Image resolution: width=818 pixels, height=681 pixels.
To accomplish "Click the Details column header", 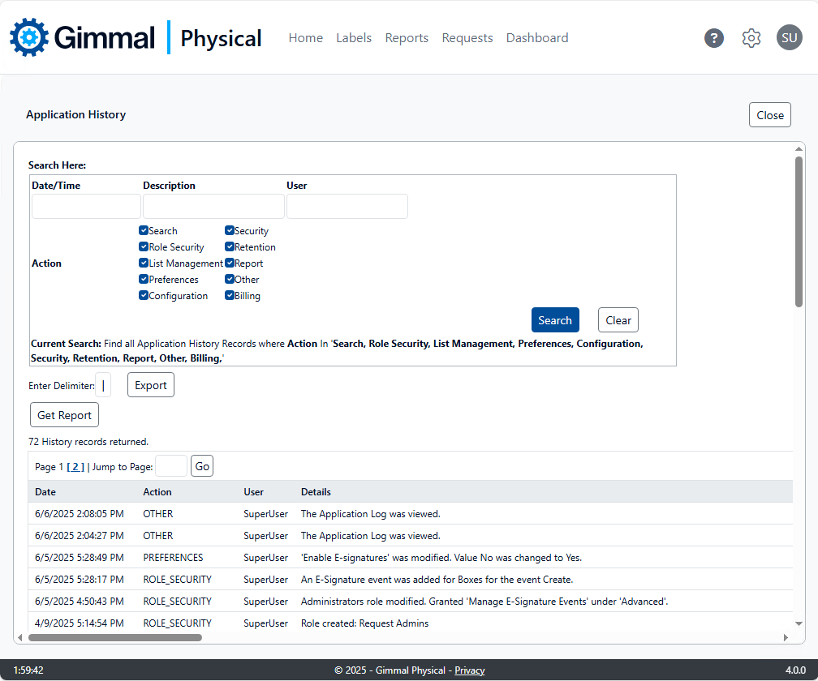I will [x=316, y=492].
